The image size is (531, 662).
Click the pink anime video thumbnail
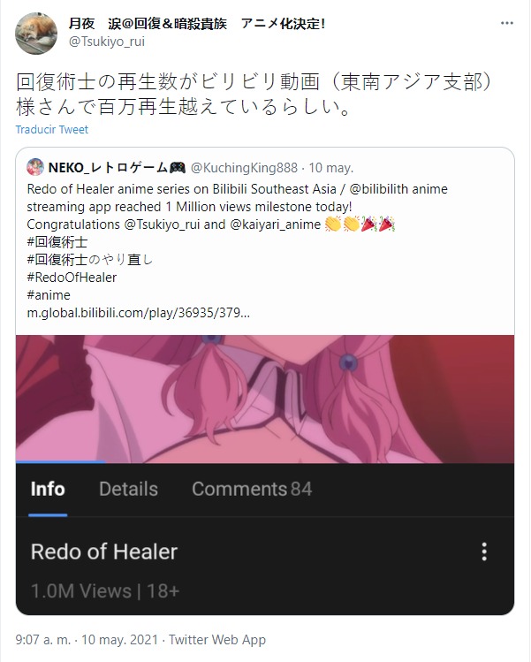coord(265,399)
